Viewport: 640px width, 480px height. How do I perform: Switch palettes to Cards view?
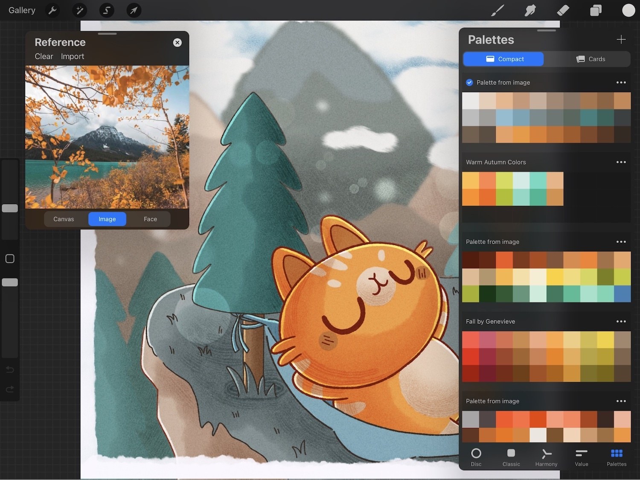591,59
